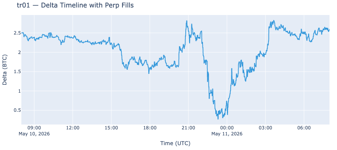337x150 pixels.
Task: Click the 'May 11, 2026' date label
Action: [x=227, y=134]
